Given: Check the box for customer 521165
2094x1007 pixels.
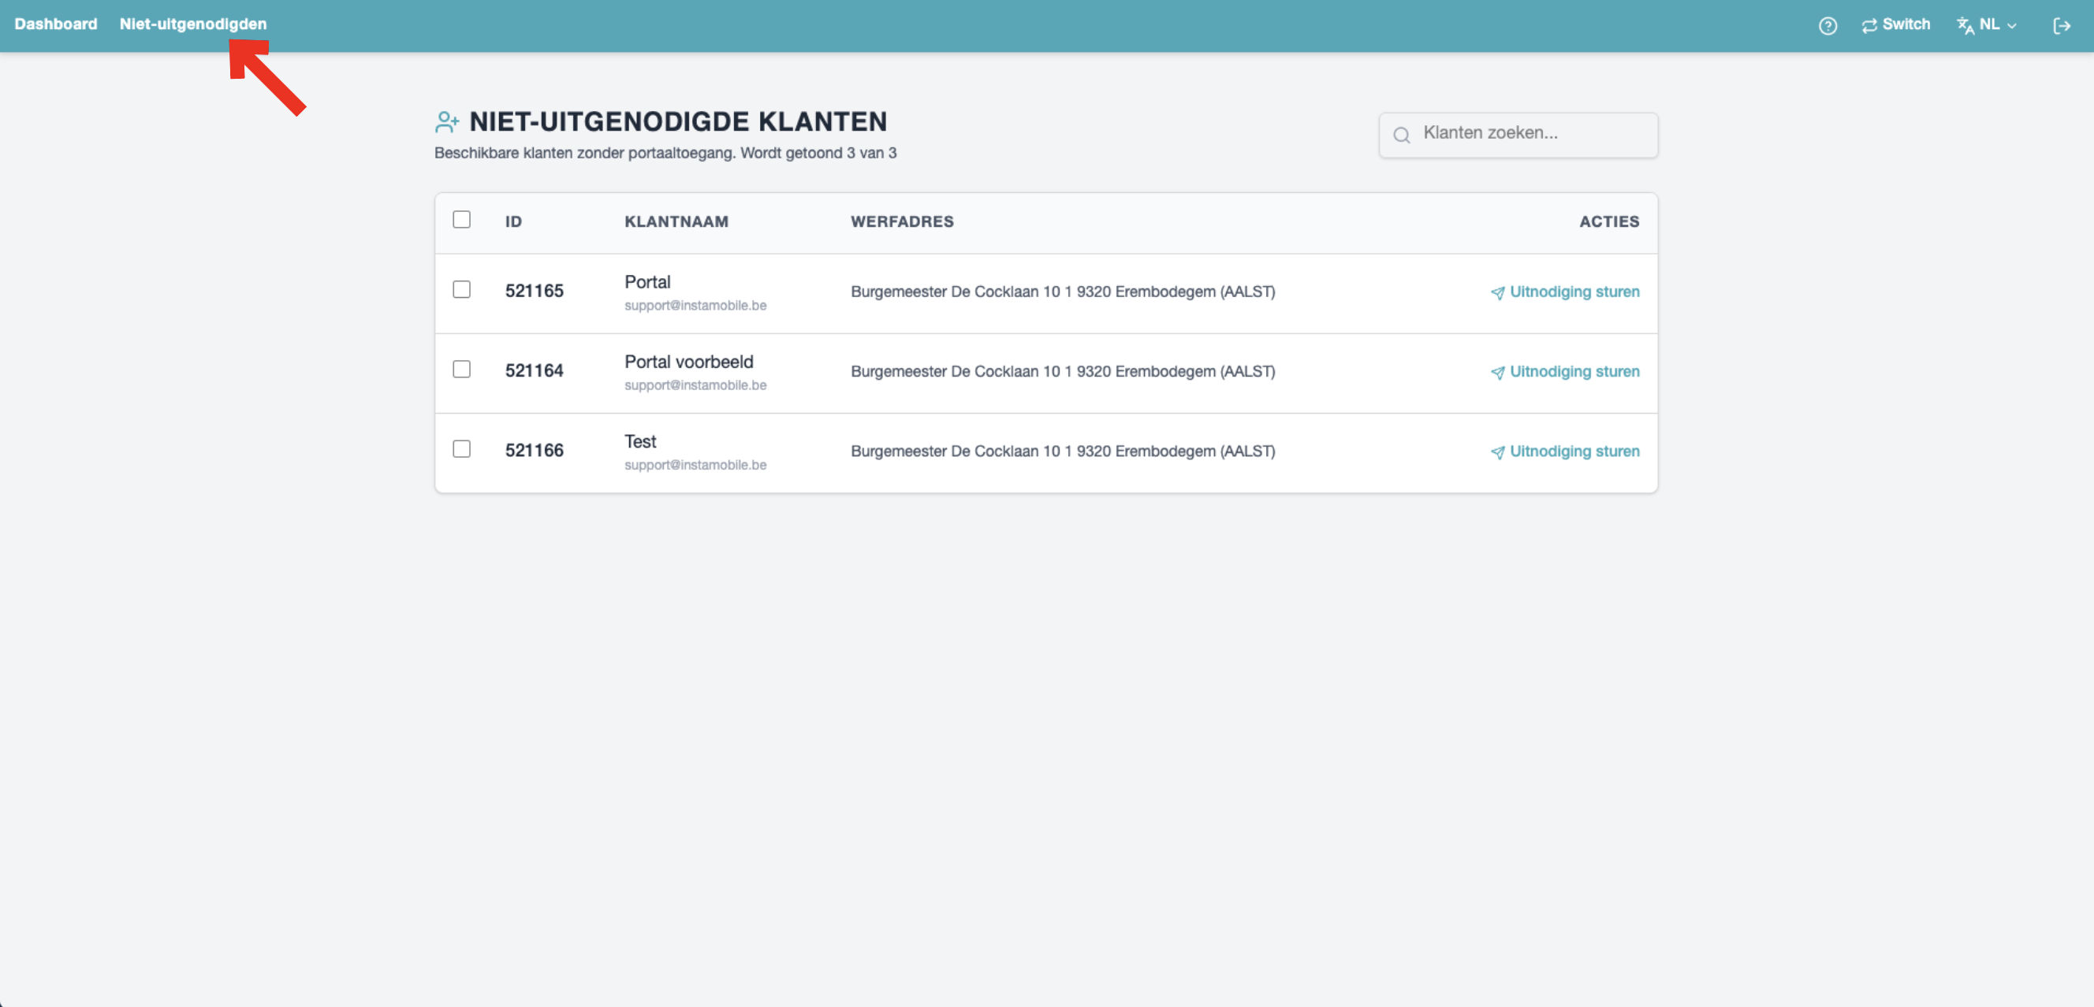Looking at the screenshot, I should (462, 289).
